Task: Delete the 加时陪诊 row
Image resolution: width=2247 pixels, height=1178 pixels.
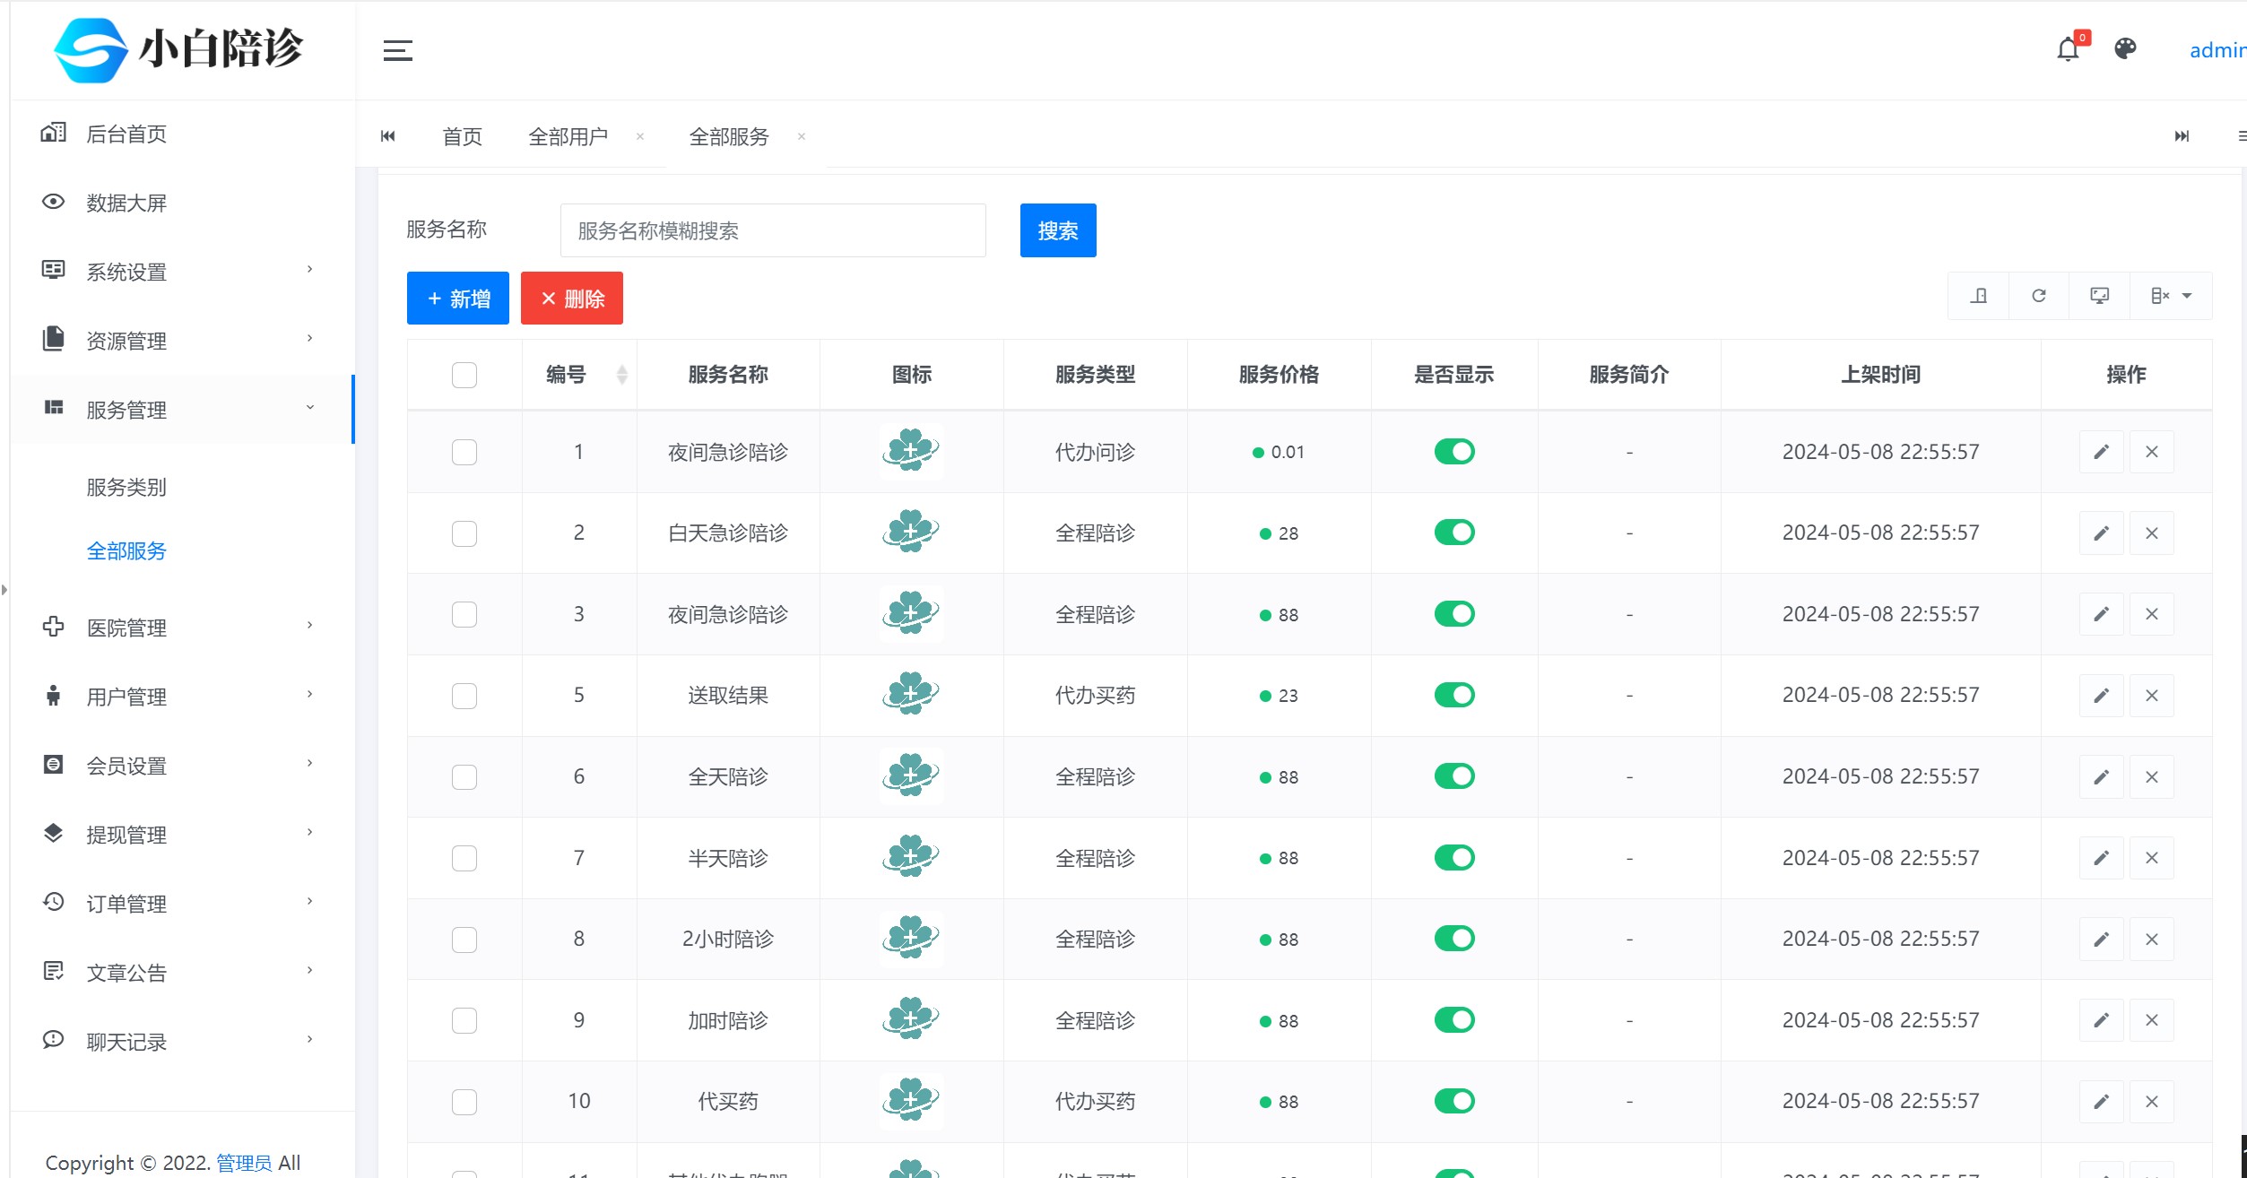Action: point(2152,1020)
